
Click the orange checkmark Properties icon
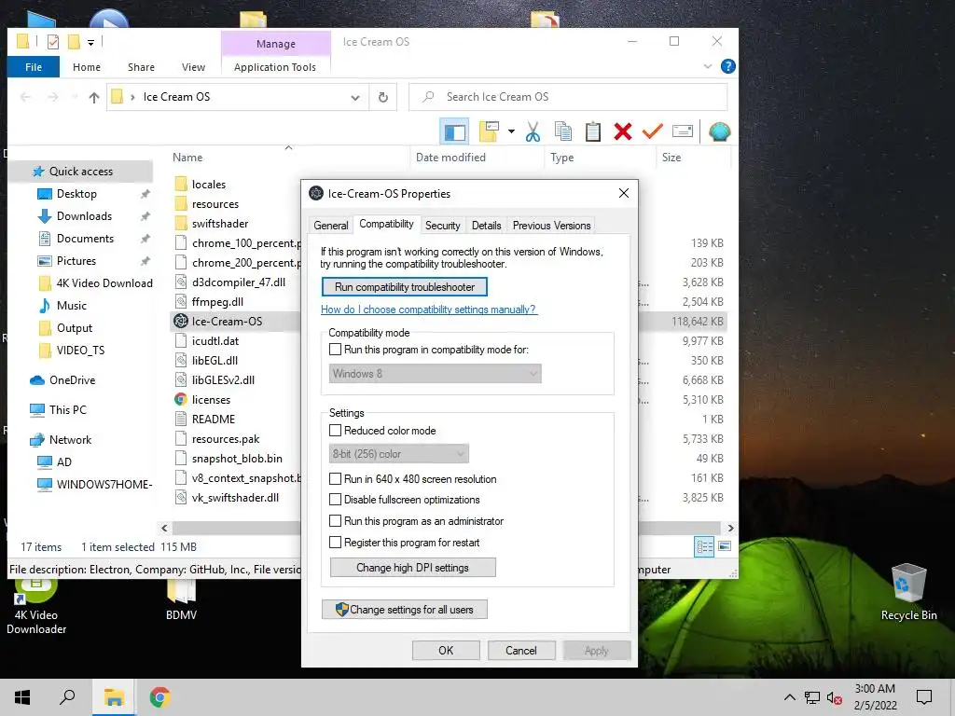[x=652, y=131]
